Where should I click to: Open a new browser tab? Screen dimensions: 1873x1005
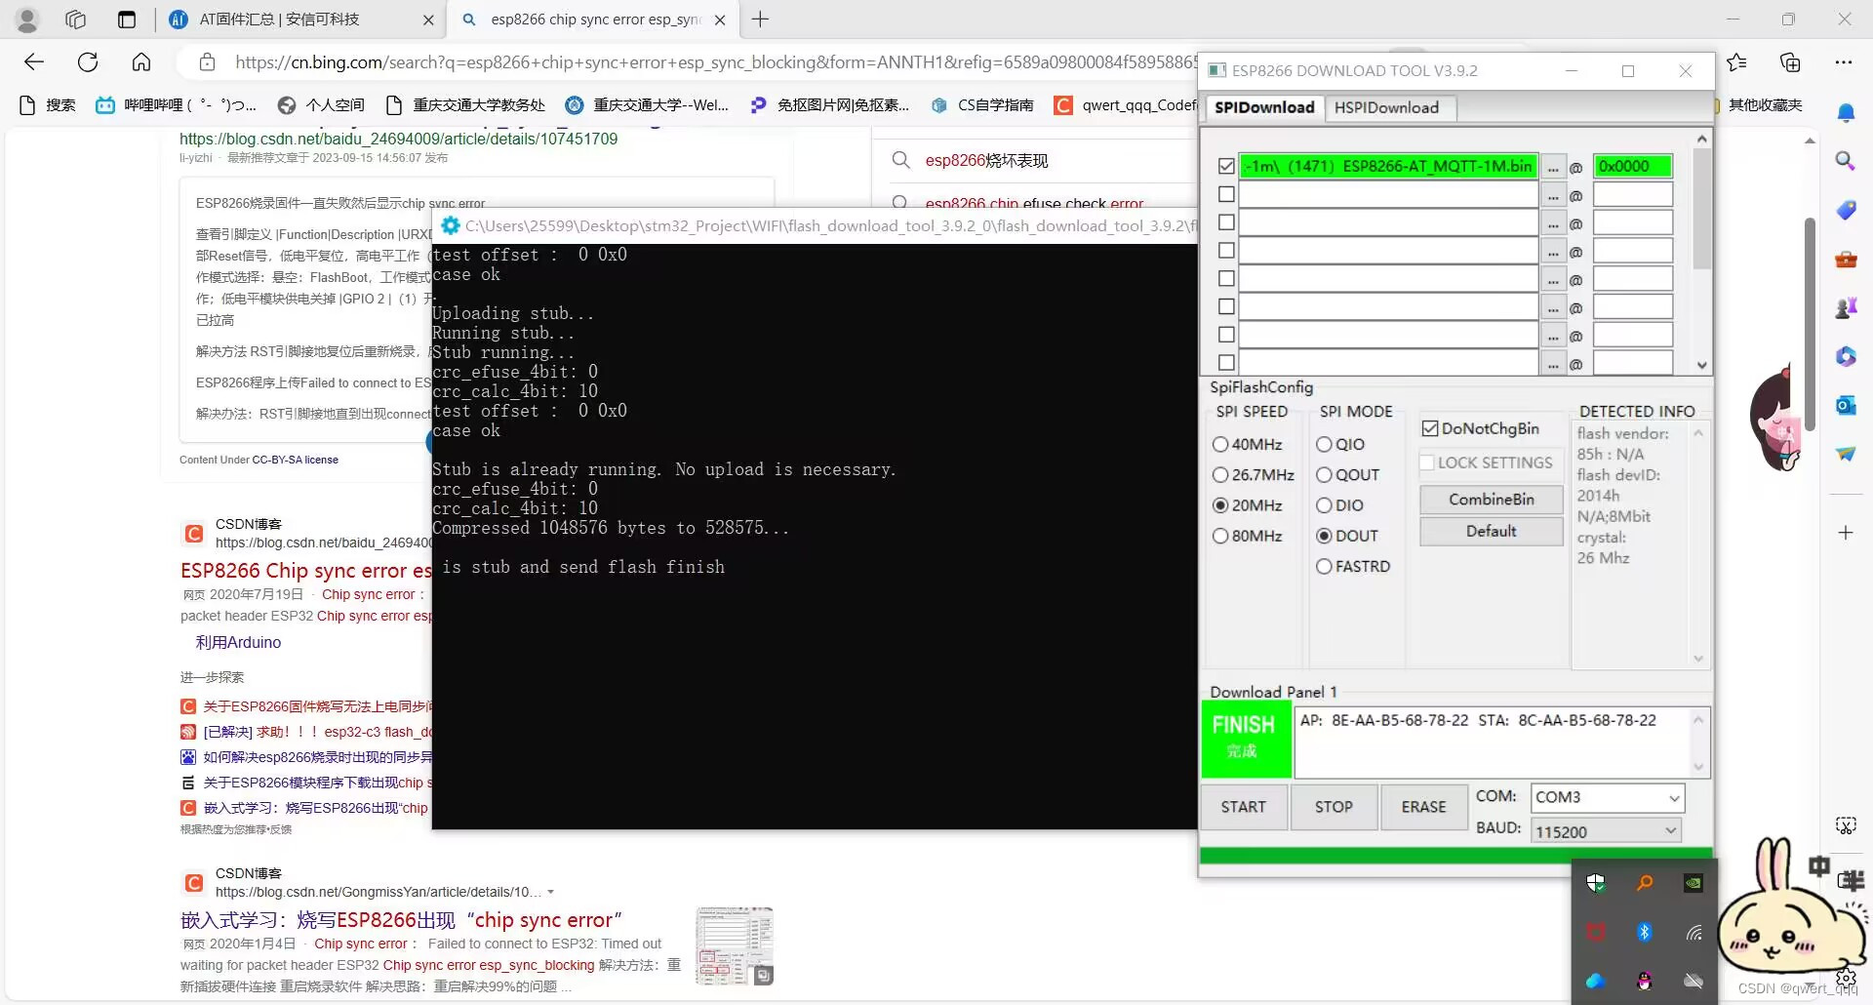[x=761, y=20]
